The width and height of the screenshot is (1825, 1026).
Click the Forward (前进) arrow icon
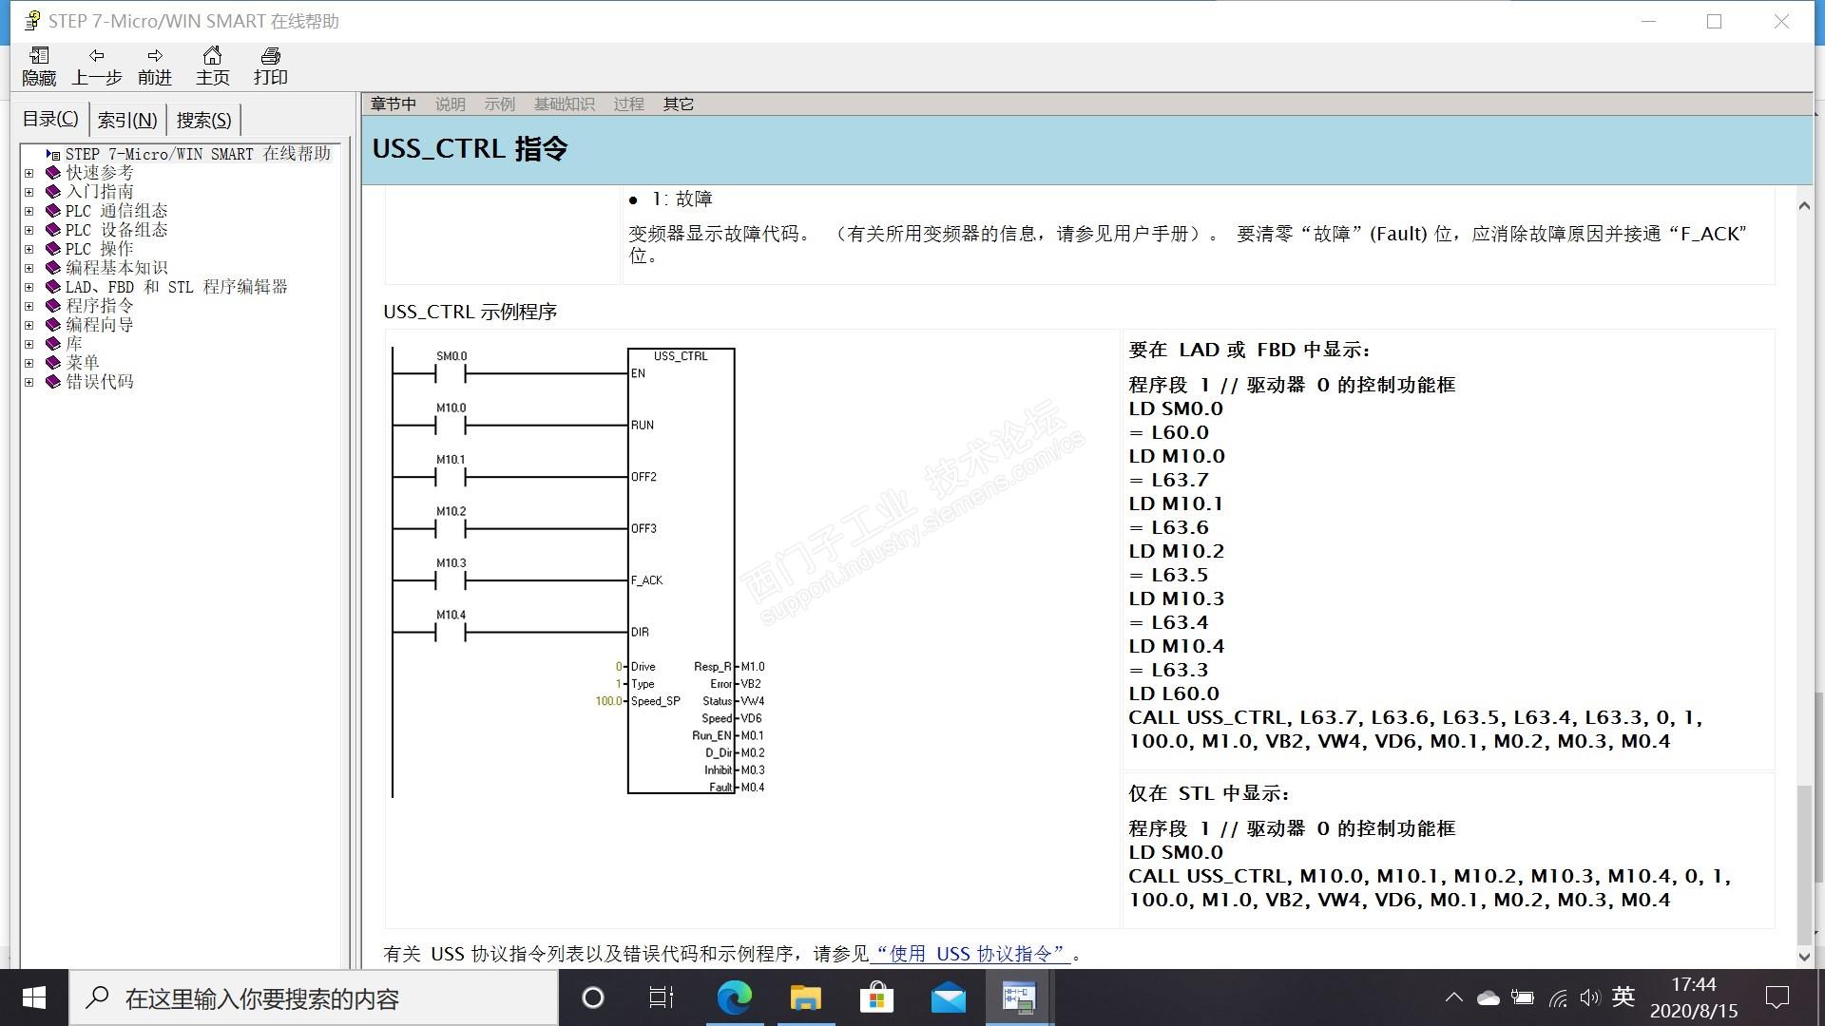[155, 56]
